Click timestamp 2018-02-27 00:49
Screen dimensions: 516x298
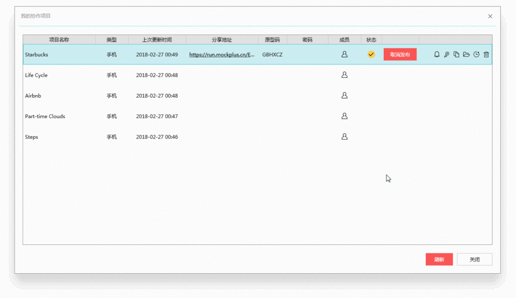[157, 55]
